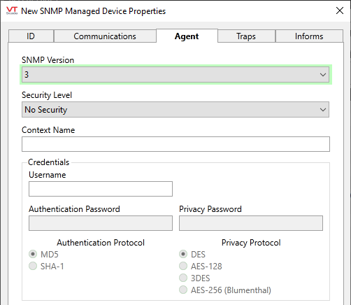Open the Communications tab
Image resolution: width=351 pixels, height=305 pixels.
point(105,36)
